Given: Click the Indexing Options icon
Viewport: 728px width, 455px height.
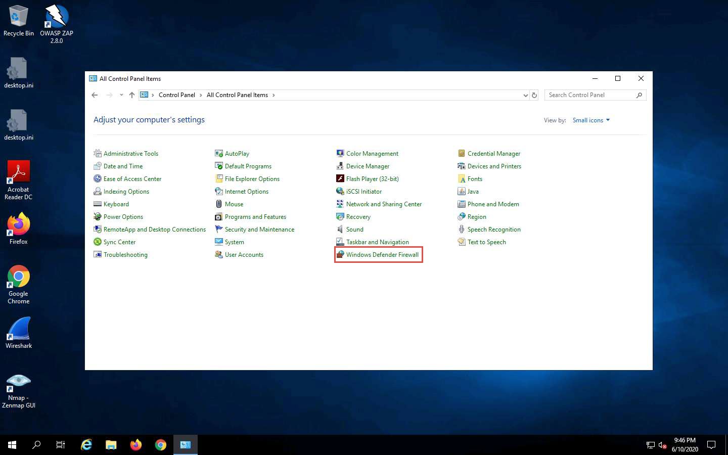Looking at the screenshot, I should (x=98, y=191).
